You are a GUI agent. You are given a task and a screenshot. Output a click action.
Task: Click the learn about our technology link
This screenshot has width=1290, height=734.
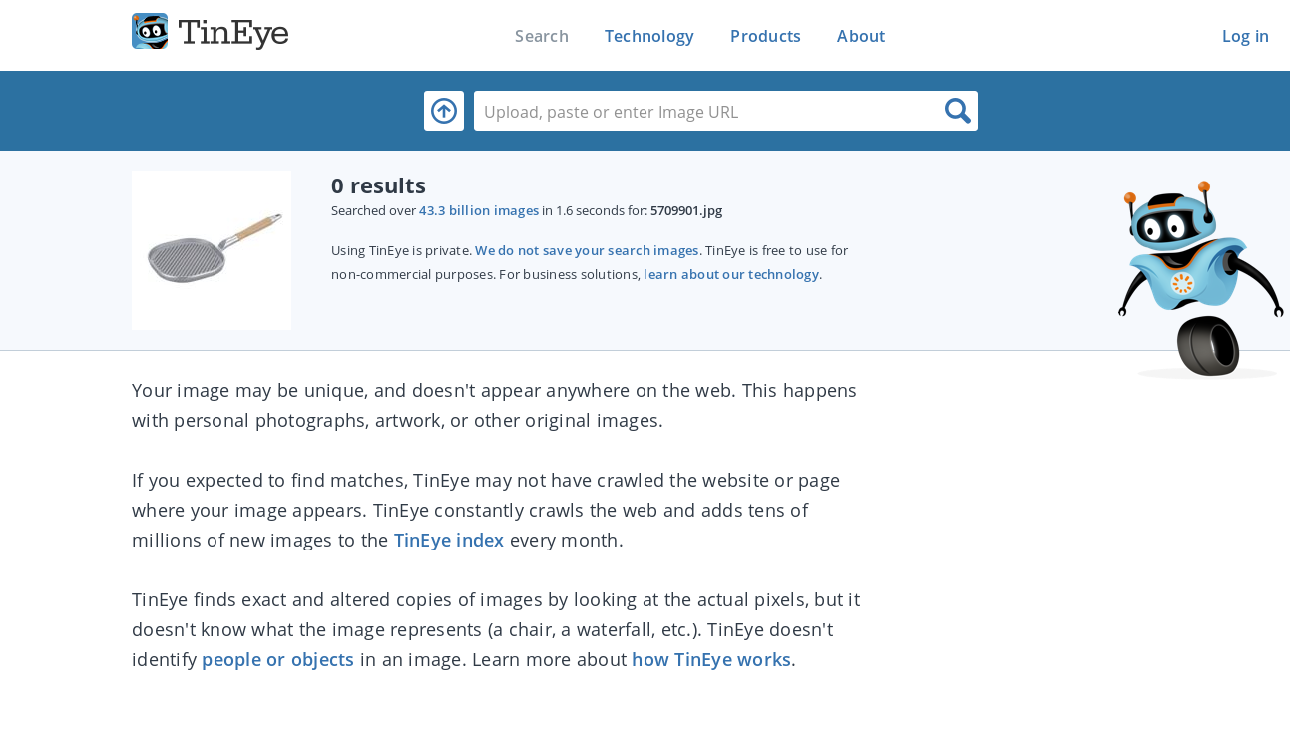tap(730, 274)
